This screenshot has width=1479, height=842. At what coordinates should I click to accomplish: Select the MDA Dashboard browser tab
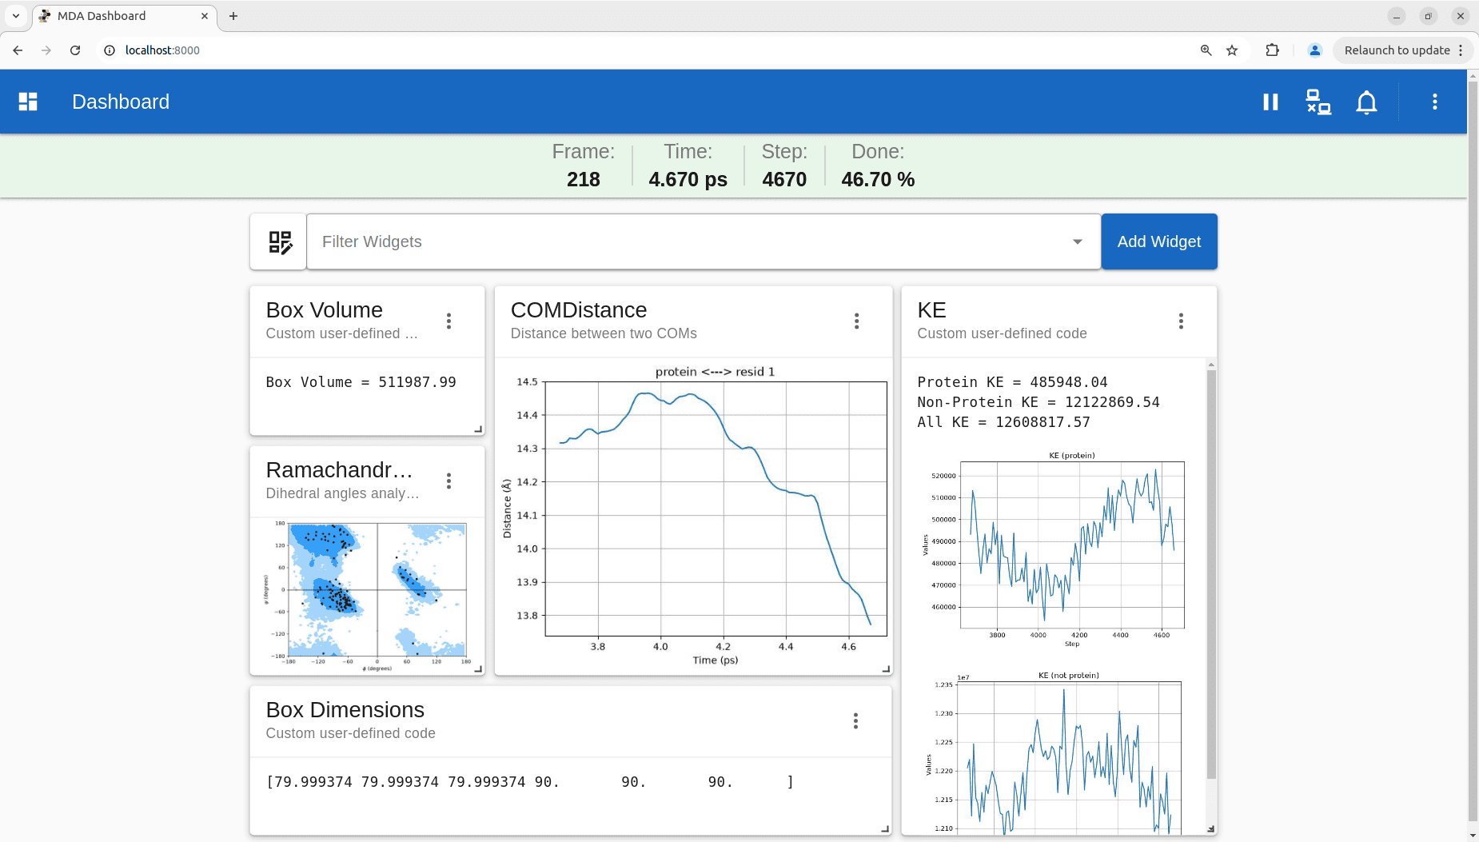click(x=124, y=16)
